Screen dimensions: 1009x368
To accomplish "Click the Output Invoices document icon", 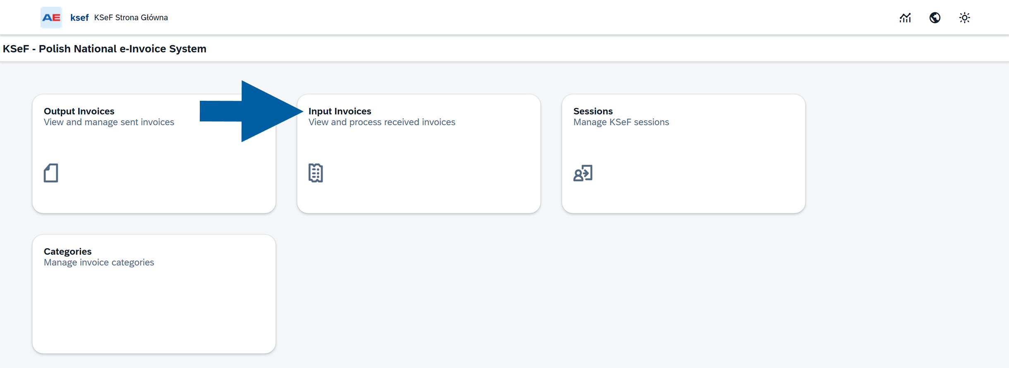I will coord(51,173).
